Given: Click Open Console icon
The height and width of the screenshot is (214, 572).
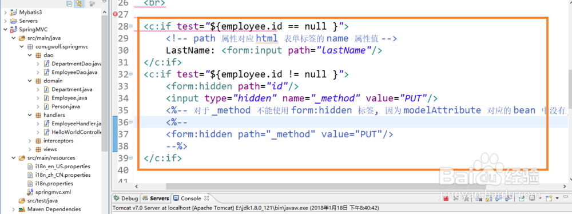Looking at the screenshot, I should click(549, 199).
